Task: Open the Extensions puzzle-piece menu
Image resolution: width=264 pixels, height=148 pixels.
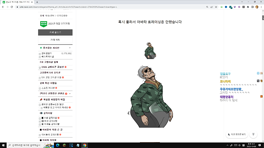Action: (248, 7)
